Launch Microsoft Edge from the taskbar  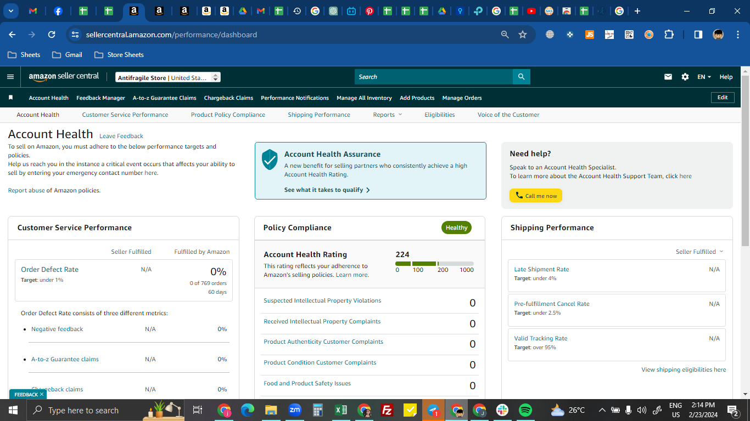coord(248,410)
